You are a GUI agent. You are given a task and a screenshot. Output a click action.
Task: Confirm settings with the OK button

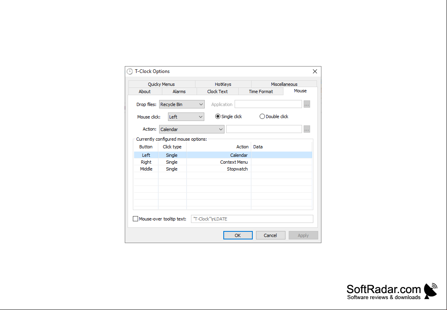tap(238, 235)
